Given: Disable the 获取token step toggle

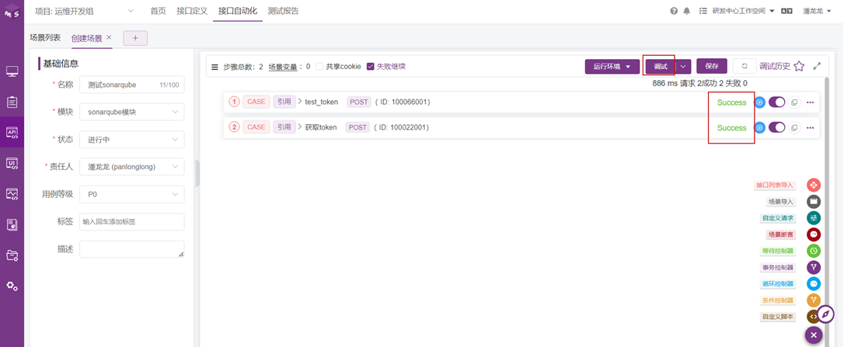Looking at the screenshot, I should point(776,127).
